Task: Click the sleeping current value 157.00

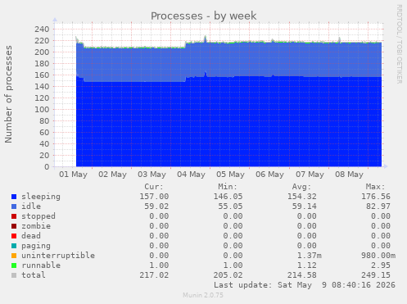Action: tap(154, 197)
